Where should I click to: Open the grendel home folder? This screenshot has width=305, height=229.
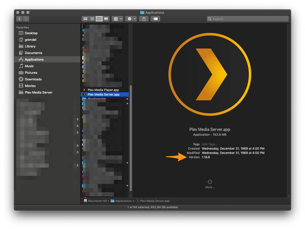47,40
